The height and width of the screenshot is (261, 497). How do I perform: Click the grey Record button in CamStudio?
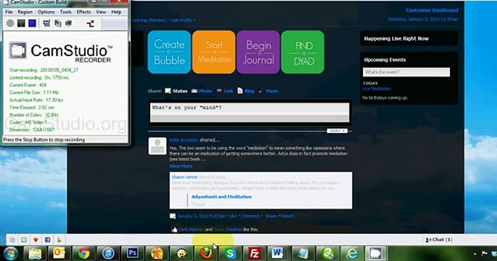[x=10, y=23]
